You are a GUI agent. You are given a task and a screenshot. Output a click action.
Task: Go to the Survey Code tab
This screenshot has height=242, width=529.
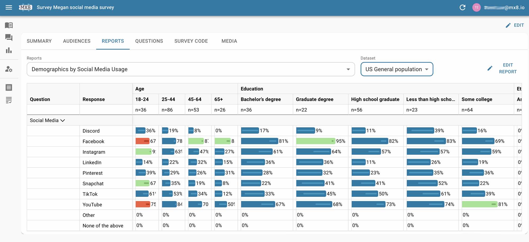pyautogui.click(x=191, y=41)
